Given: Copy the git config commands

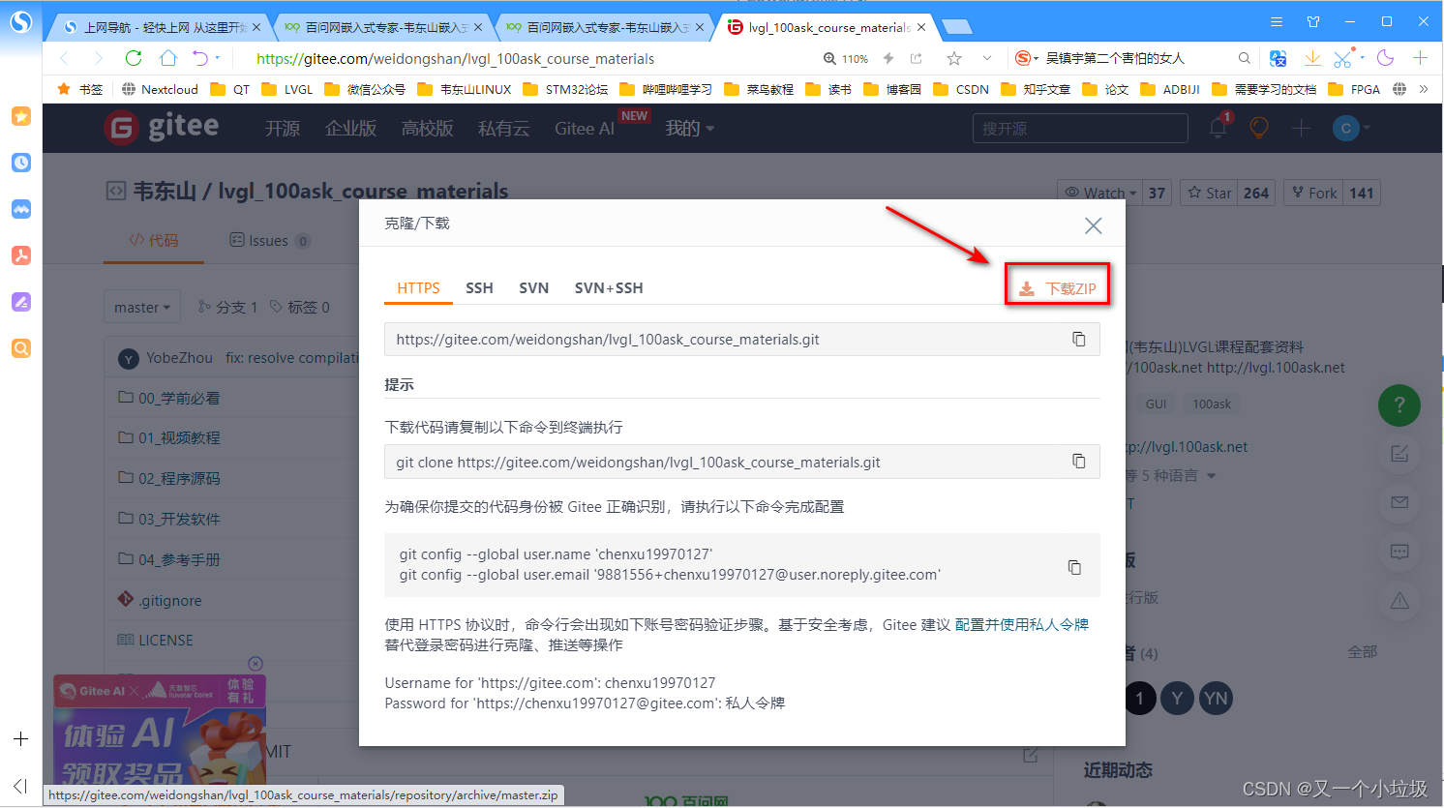Looking at the screenshot, I should [x=1074, y=566].
